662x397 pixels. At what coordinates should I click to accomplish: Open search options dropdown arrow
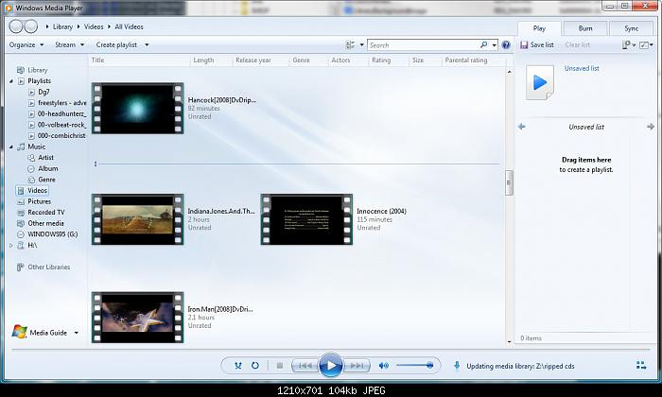(x=494, y=44)
